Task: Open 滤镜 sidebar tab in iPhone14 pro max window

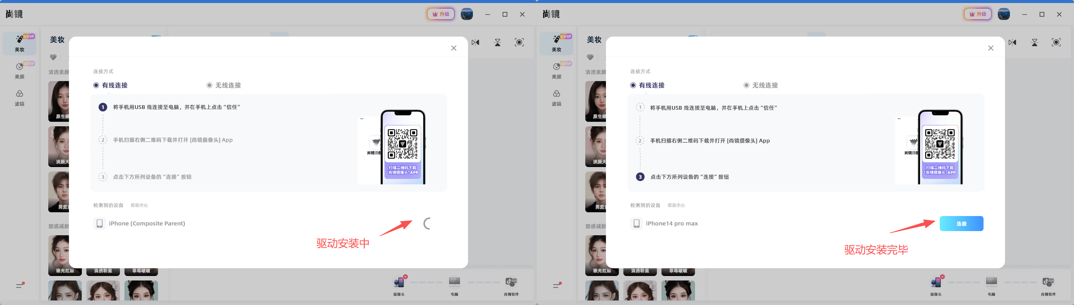Action: [557, 98]
